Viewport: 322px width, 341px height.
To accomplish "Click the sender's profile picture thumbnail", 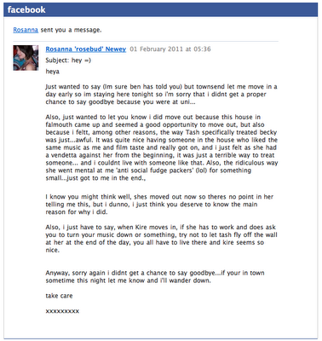I will tap(26, 58).
